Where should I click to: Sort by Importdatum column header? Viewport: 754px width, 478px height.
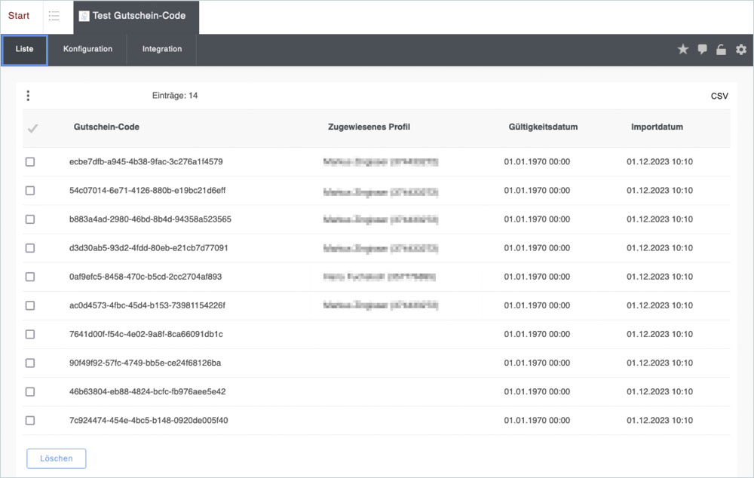pyautogui.click(x=657, y=127)
